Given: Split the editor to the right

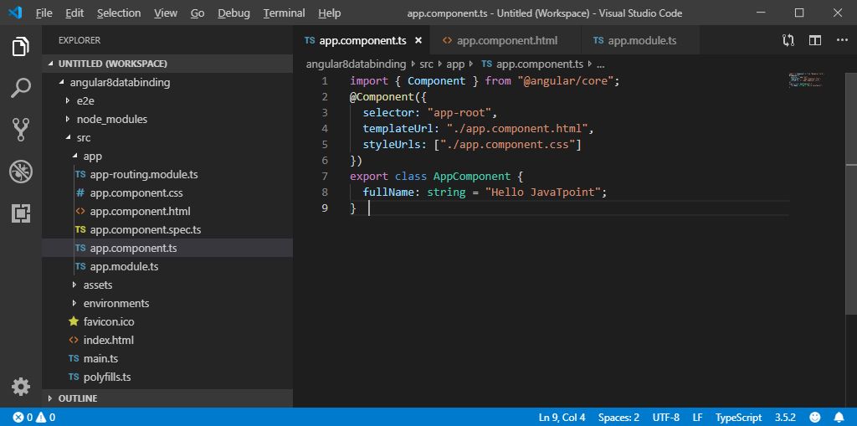Looking at the screenshot, I should pos(815,40).
